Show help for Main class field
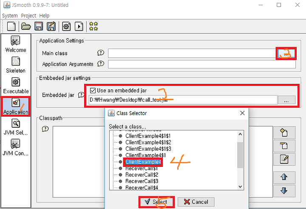The width and height of the screenshot is (306, 209). click(101, 53)
